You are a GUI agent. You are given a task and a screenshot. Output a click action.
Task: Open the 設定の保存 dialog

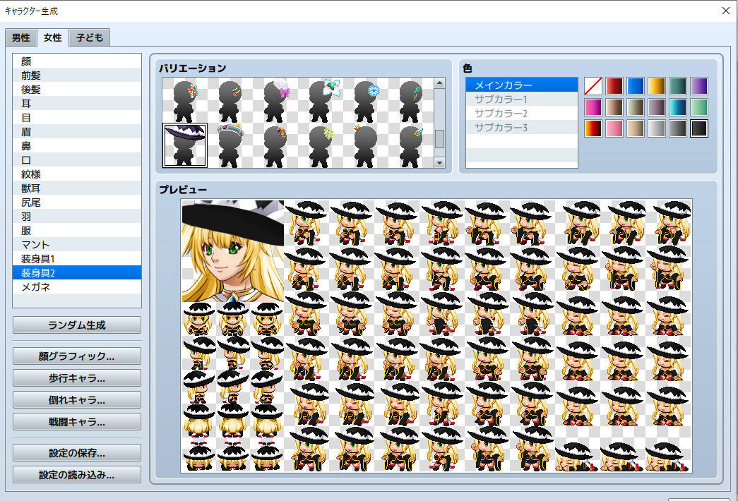pyautogui.click(x=76, y=453)
